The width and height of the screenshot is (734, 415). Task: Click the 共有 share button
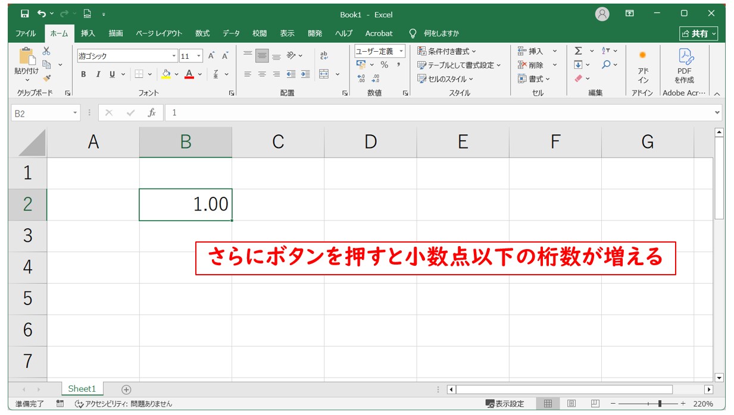tap(699, 34)
